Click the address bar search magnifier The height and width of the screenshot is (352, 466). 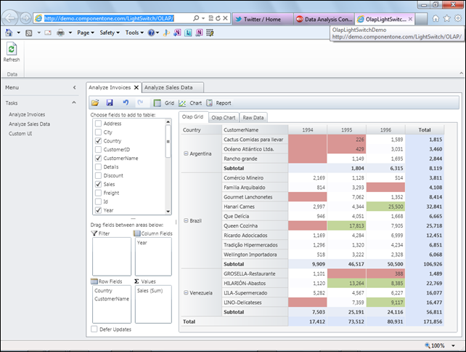(x=196, y=18)
